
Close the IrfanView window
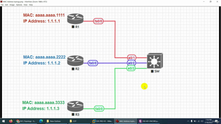click(x=217, y=2)
